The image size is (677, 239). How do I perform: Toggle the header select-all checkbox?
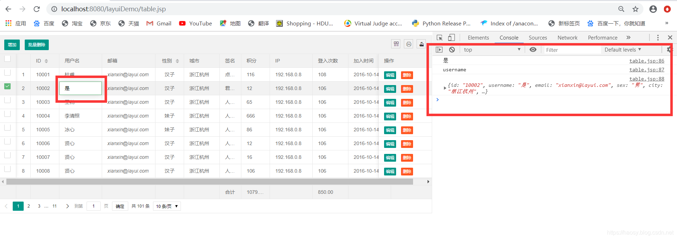coord(7,59)
